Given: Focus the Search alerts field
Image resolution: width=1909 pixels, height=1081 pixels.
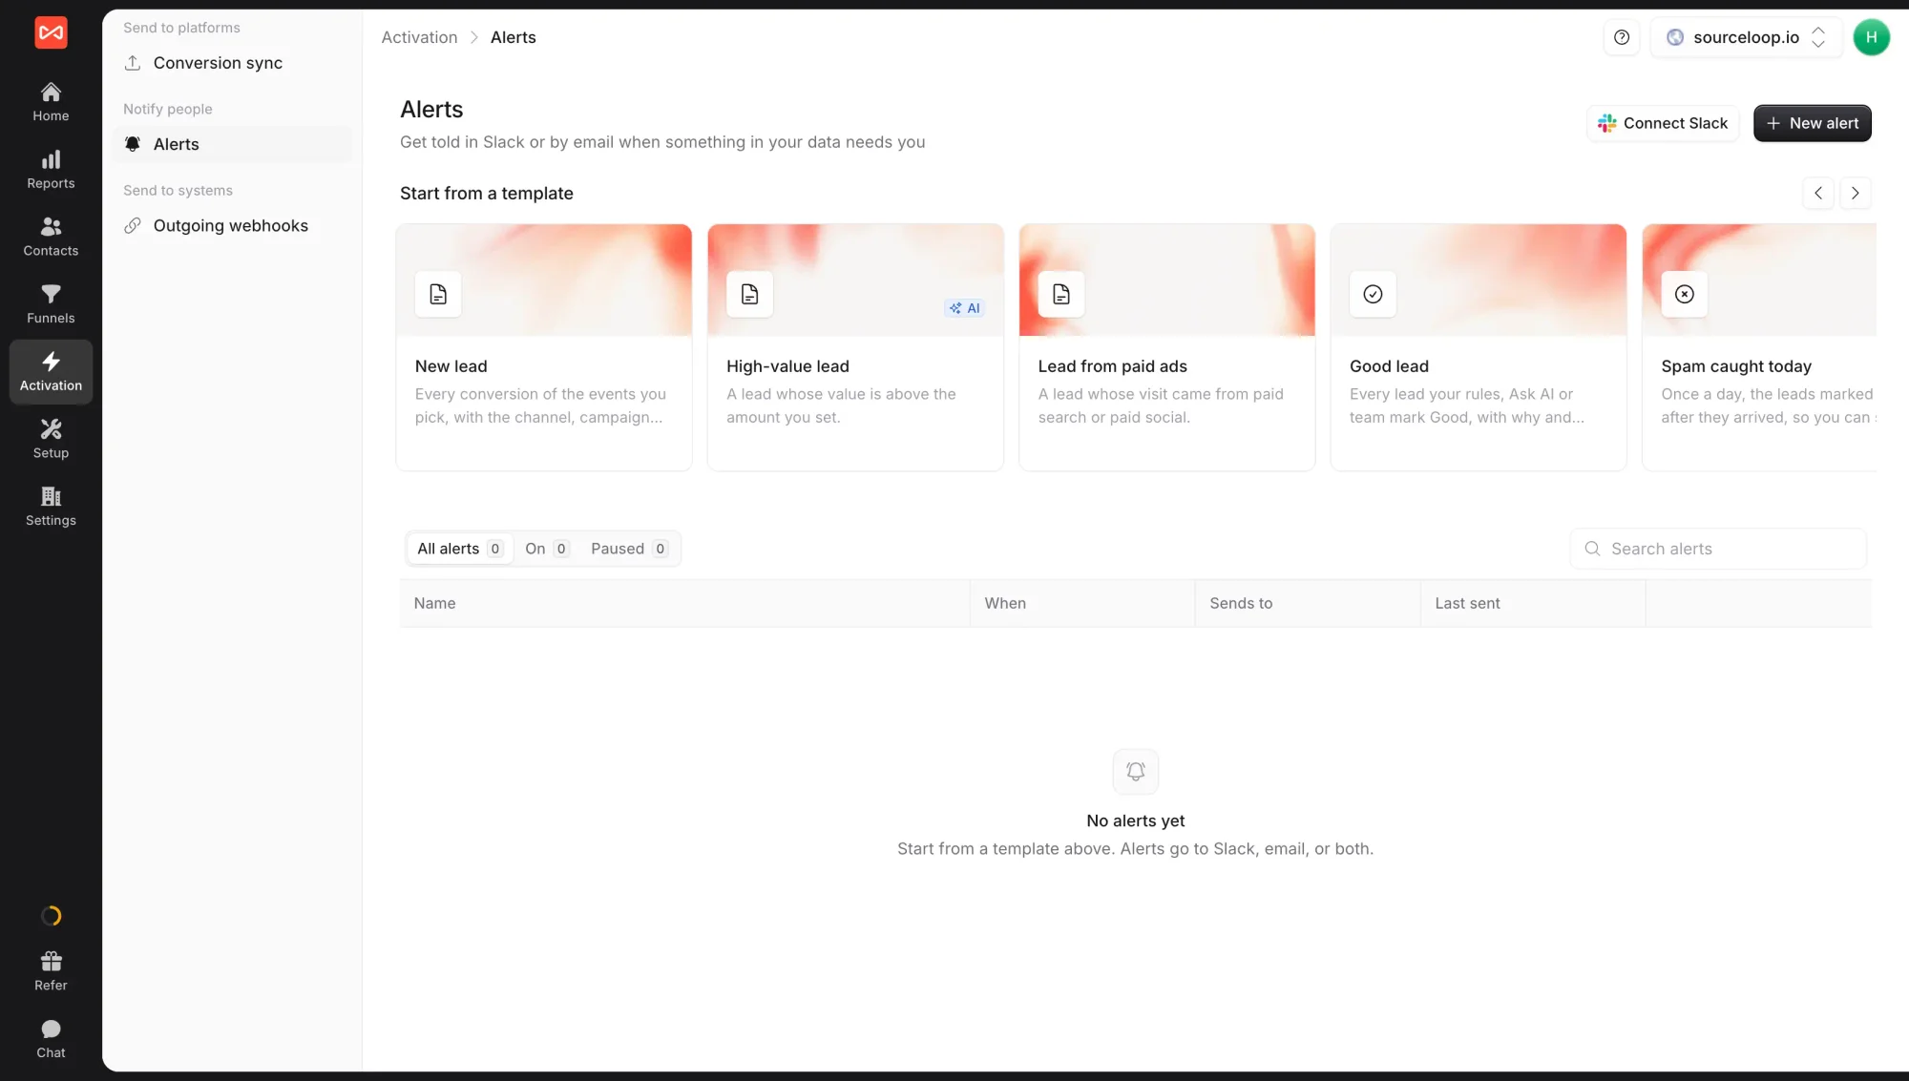Looking at the screenshot, I should [1718, 549].
